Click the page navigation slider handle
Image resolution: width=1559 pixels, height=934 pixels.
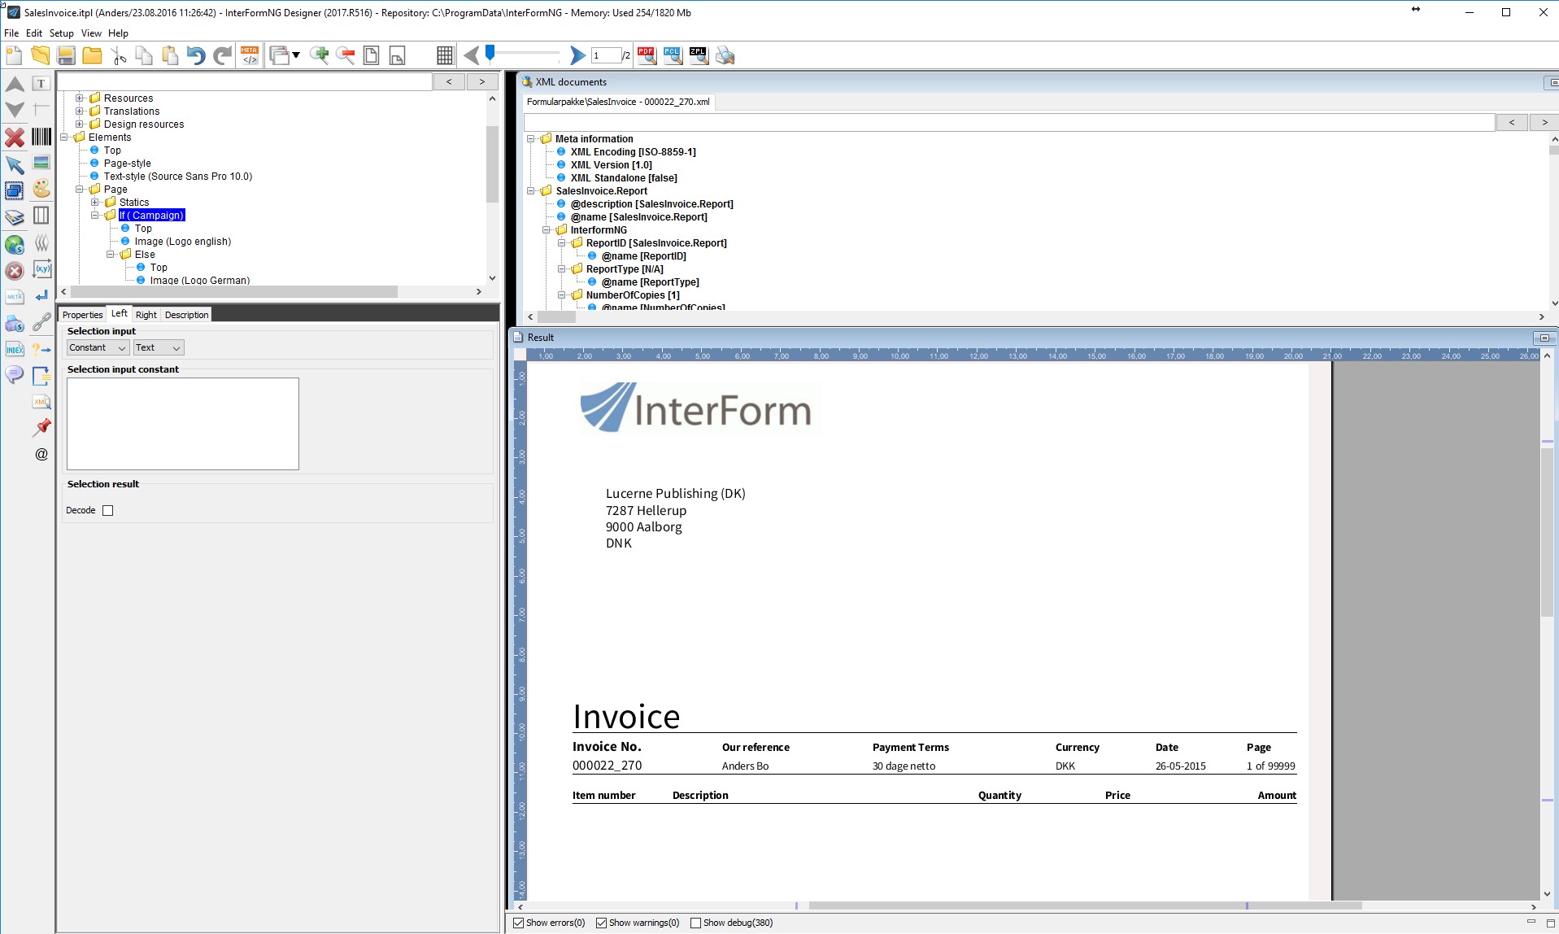[490, 54]
